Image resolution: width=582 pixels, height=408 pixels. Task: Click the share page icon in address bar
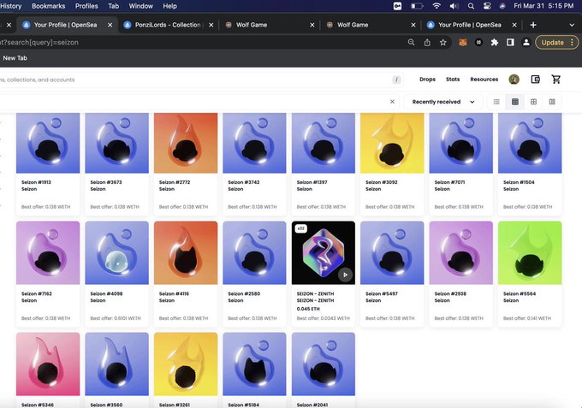pyautogui.click(x=427, y=42)
